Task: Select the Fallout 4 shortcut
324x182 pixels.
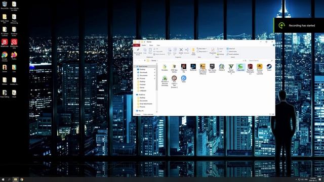Action: click(222, 67)
